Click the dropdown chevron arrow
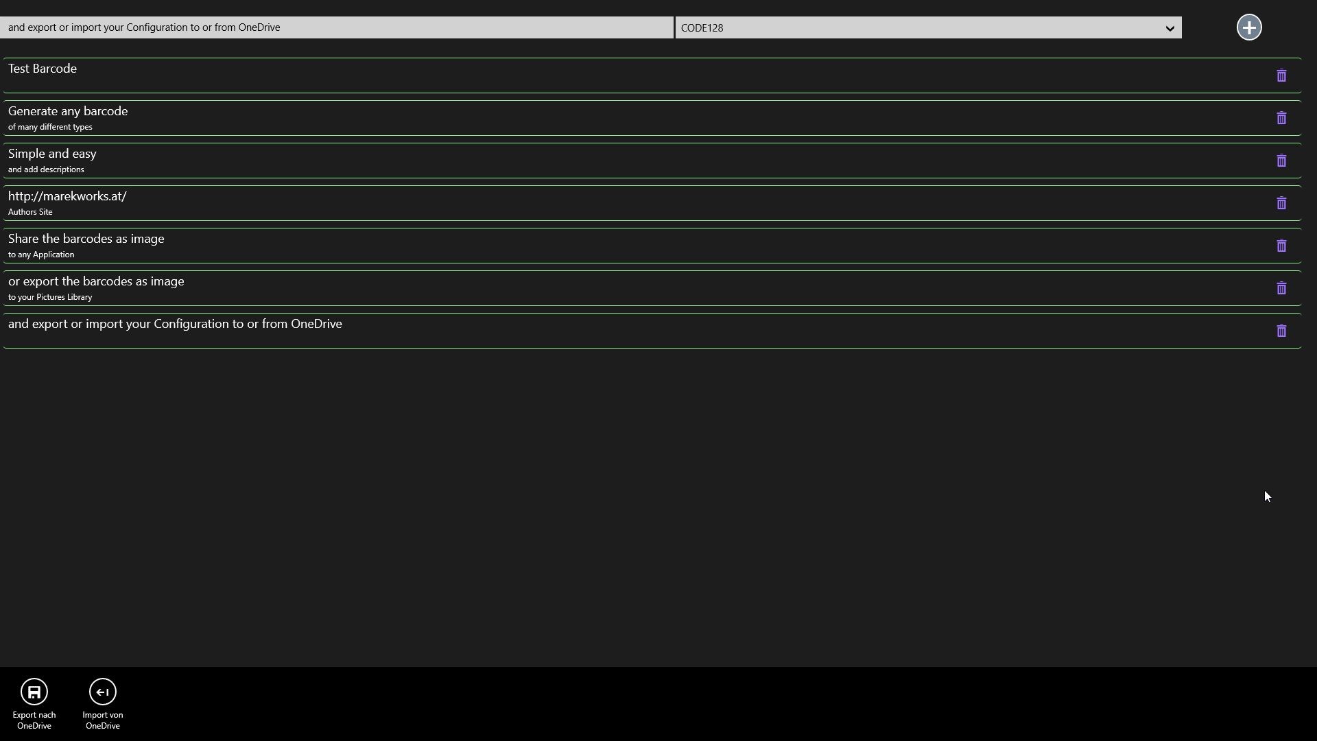 (x=1170, y=28)
